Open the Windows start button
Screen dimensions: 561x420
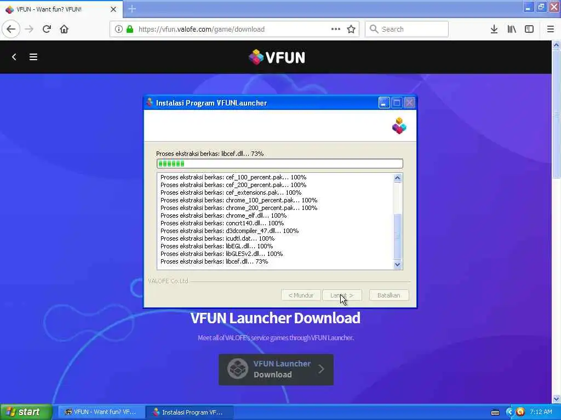[x=25, y=412]
